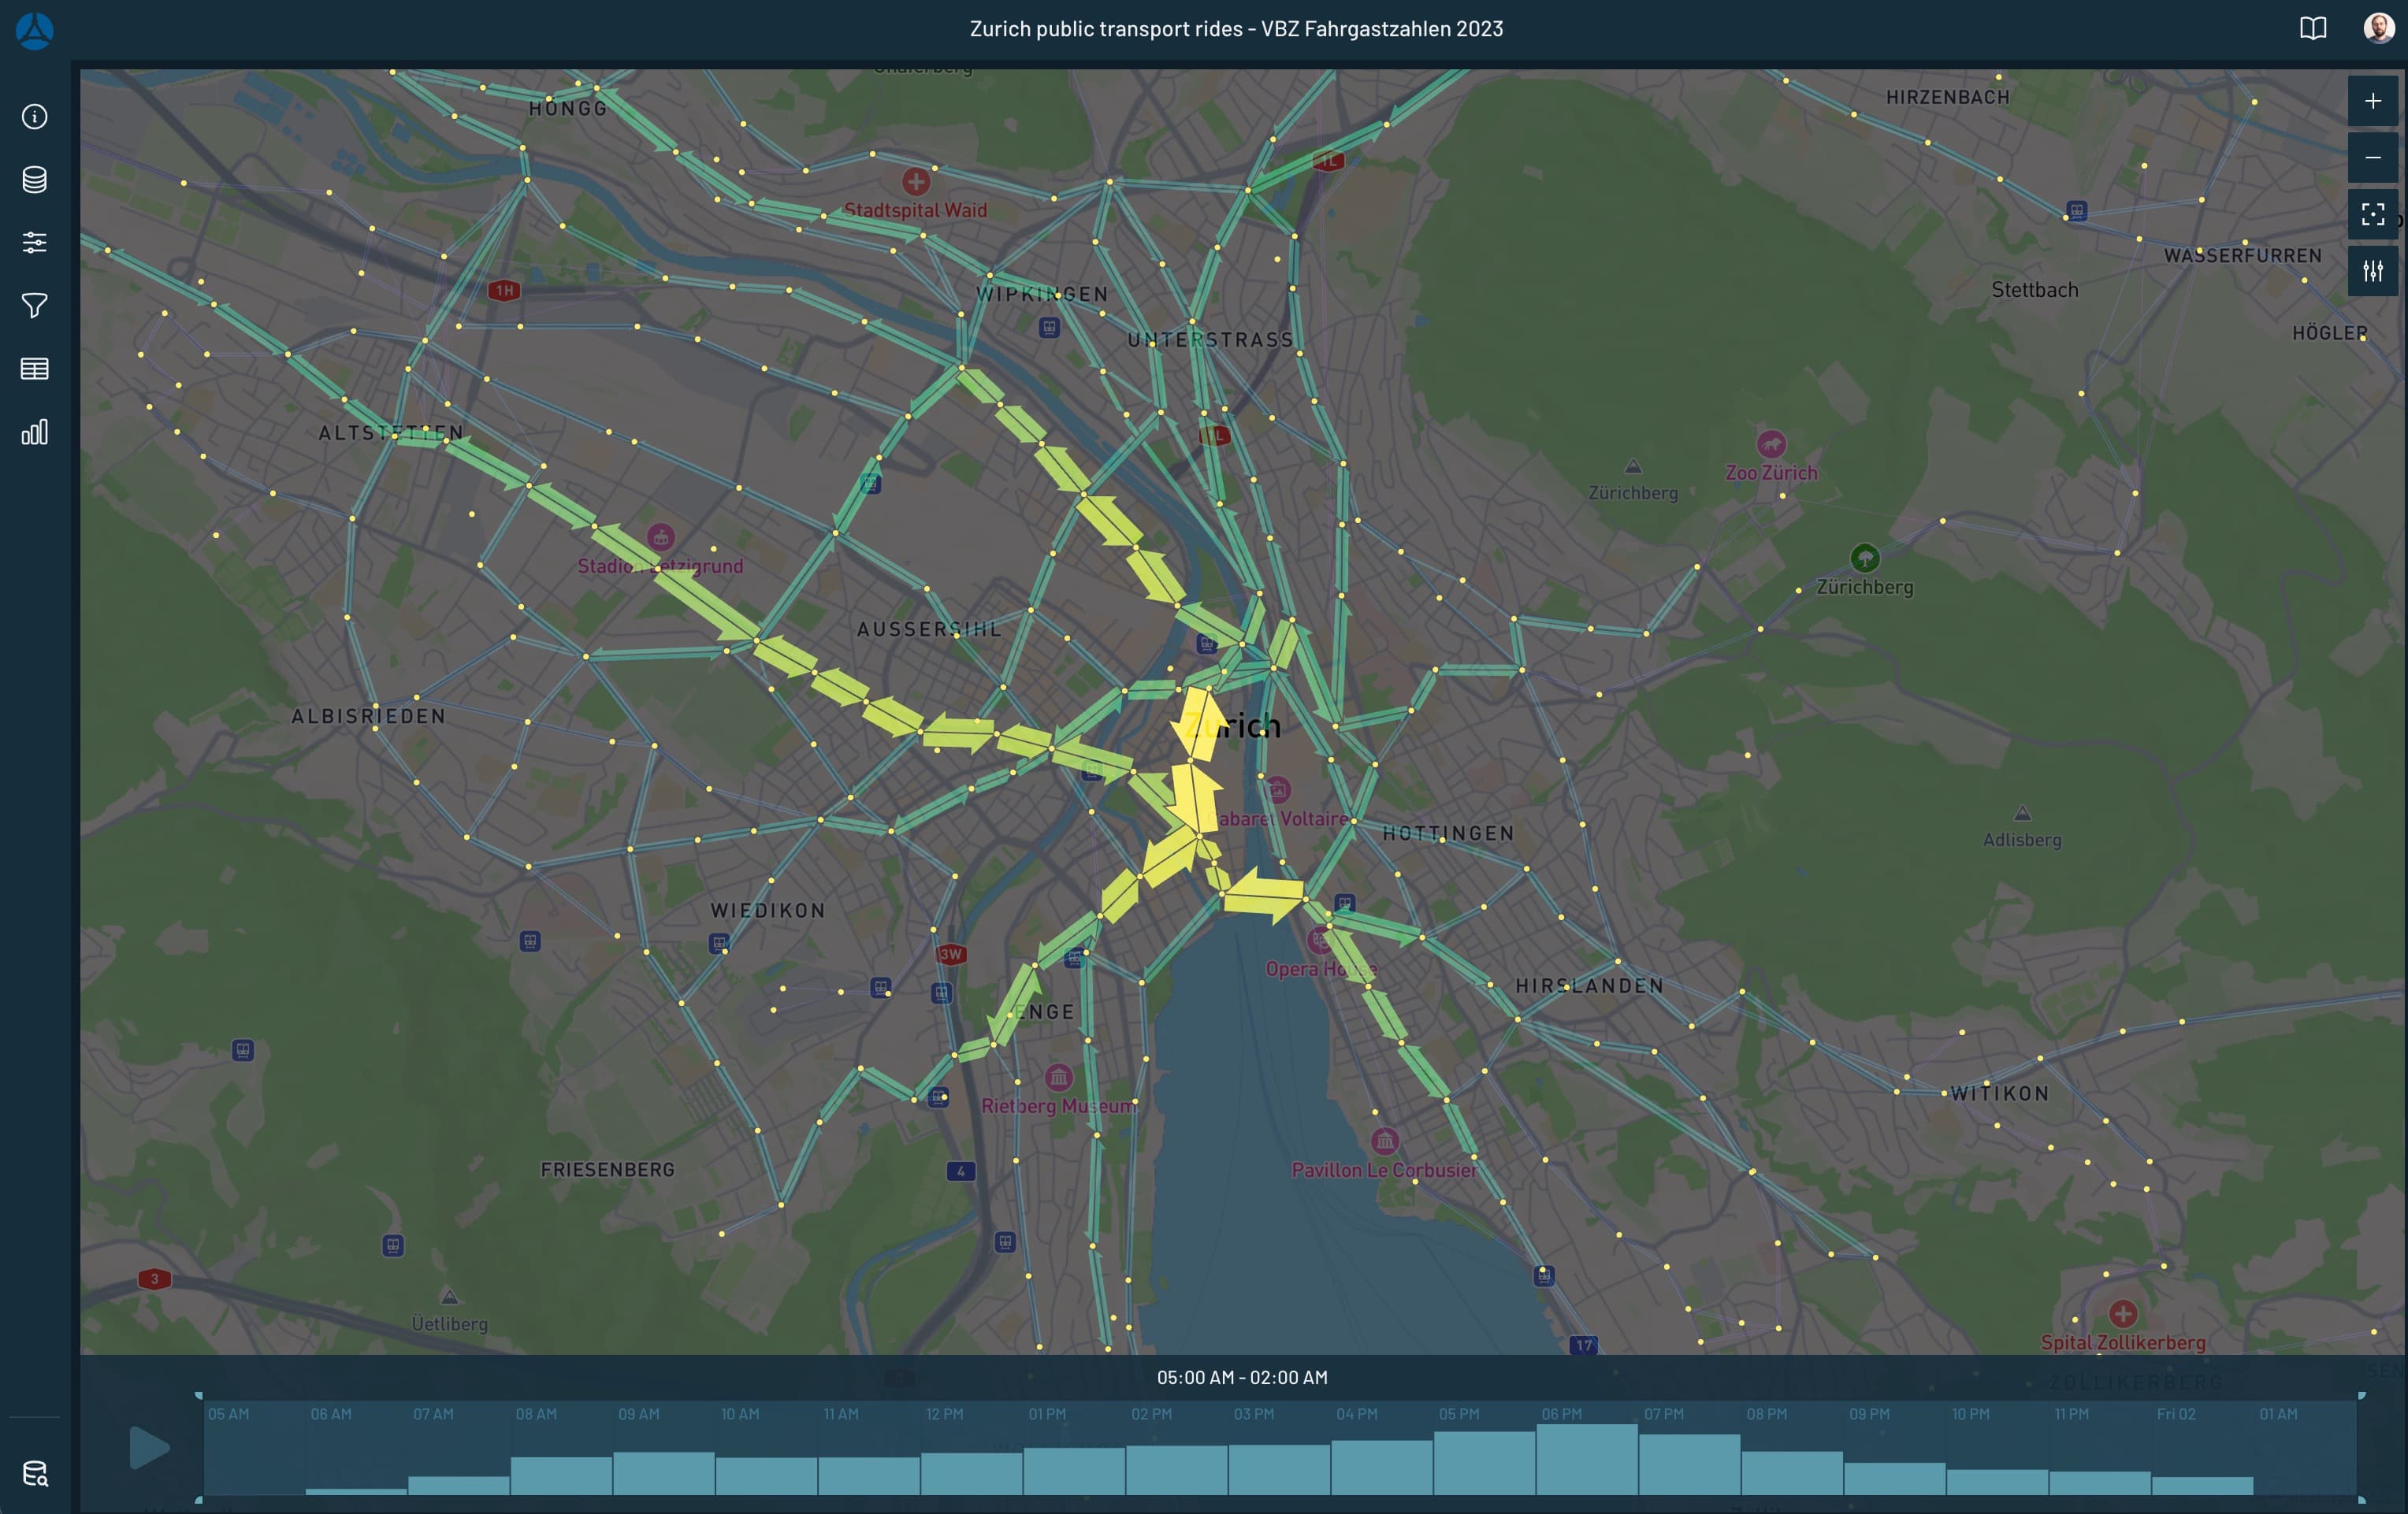Click the Zoo Zürich map marker
Viewport: 2408px width, 1514px height.
[x=1771, y=444]
